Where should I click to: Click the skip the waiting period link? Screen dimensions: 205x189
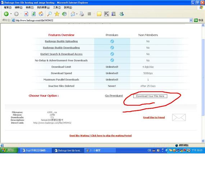(x=101, y=136)
